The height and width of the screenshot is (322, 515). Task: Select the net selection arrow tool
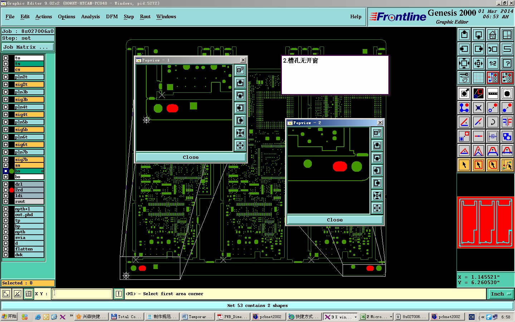click(507, 165)
